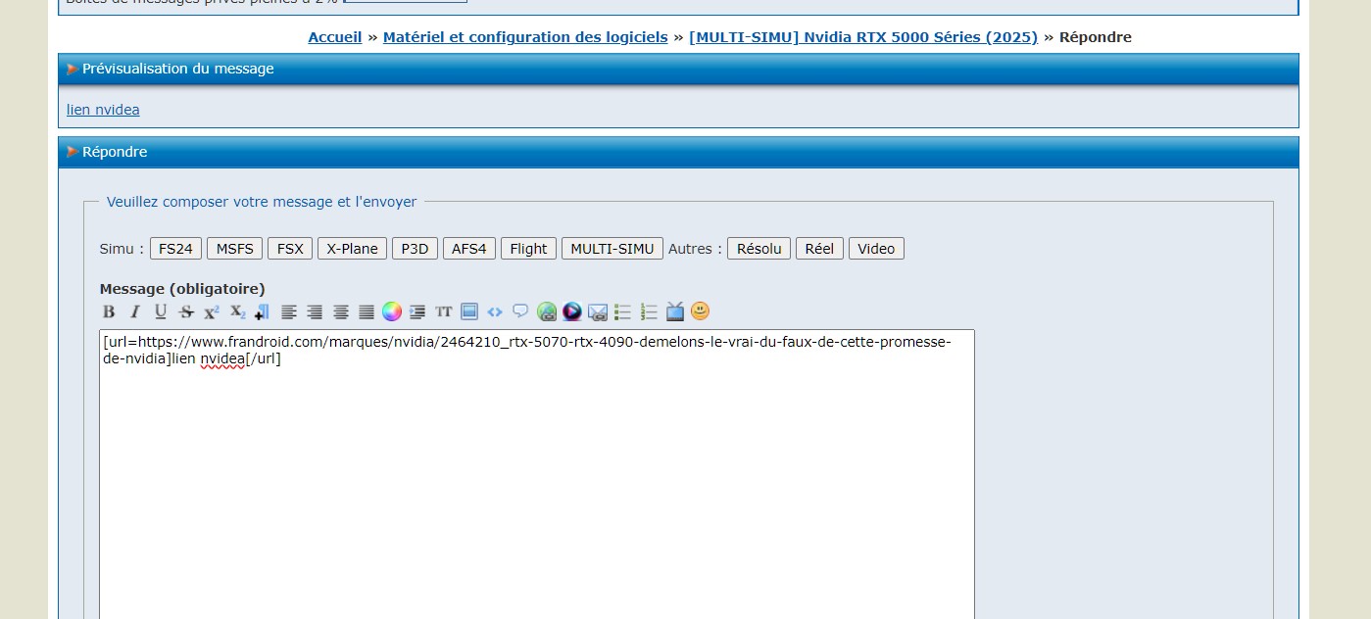
Task: Insert subscript with the x₂ icon
Action: click(x=237, y=312)
